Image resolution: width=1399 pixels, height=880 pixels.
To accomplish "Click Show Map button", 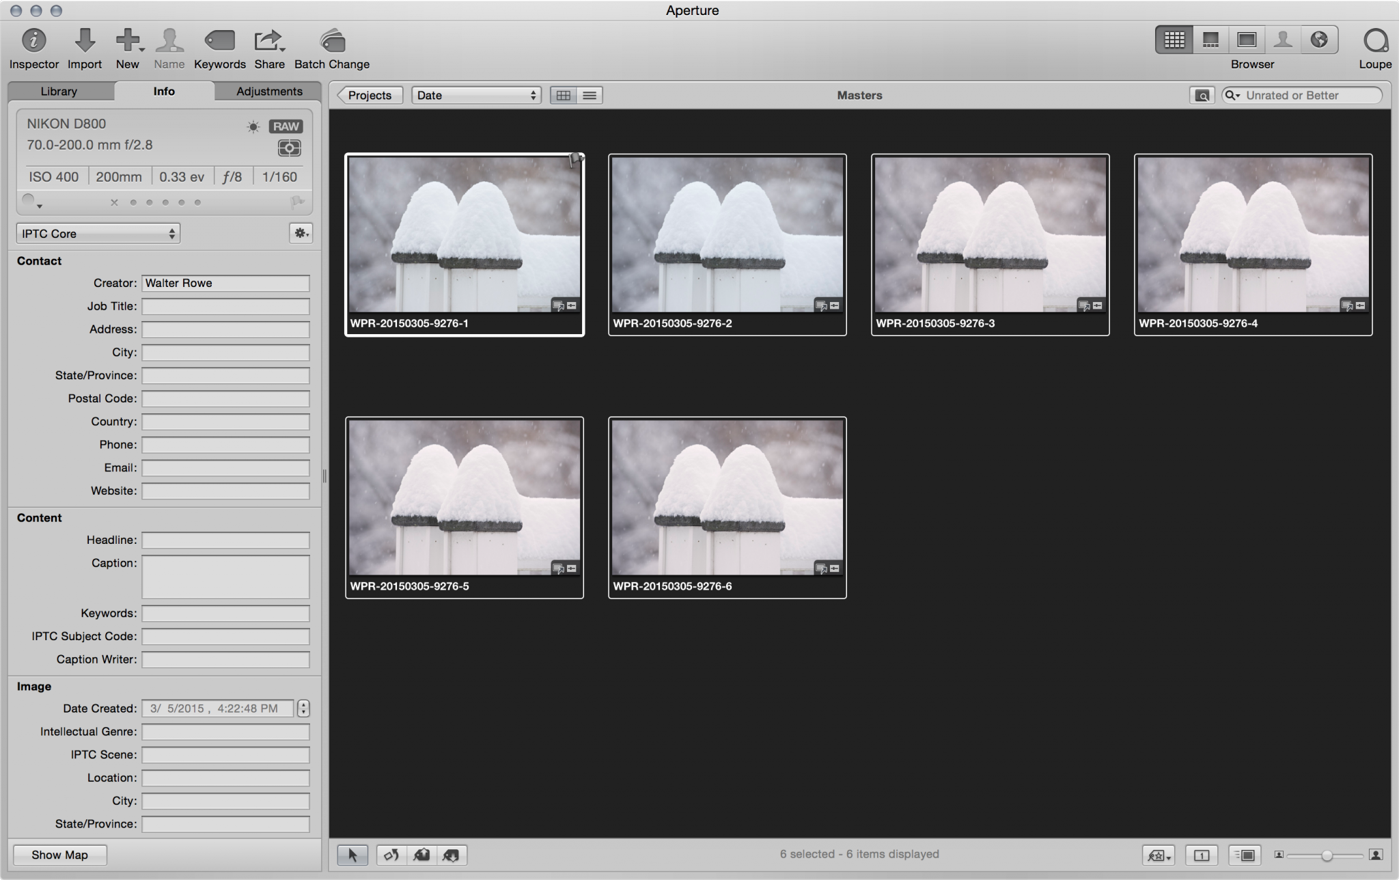I will [60, 855].
